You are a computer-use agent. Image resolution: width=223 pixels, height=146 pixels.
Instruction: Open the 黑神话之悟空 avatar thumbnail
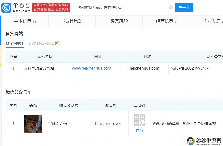click(x=33, y=124)
